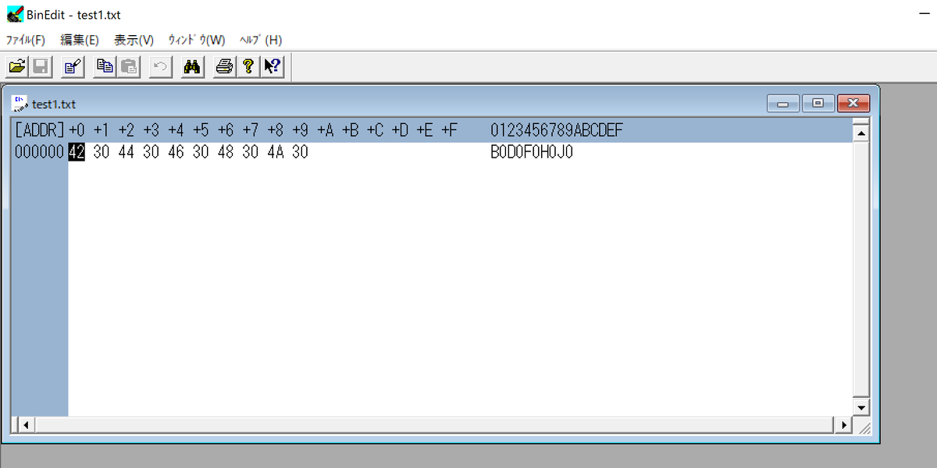This screenshot has height=468, width=937.
Task: Click vertical scrollbar down arrow
Action: pyautogui.click(x=861, y=407)
